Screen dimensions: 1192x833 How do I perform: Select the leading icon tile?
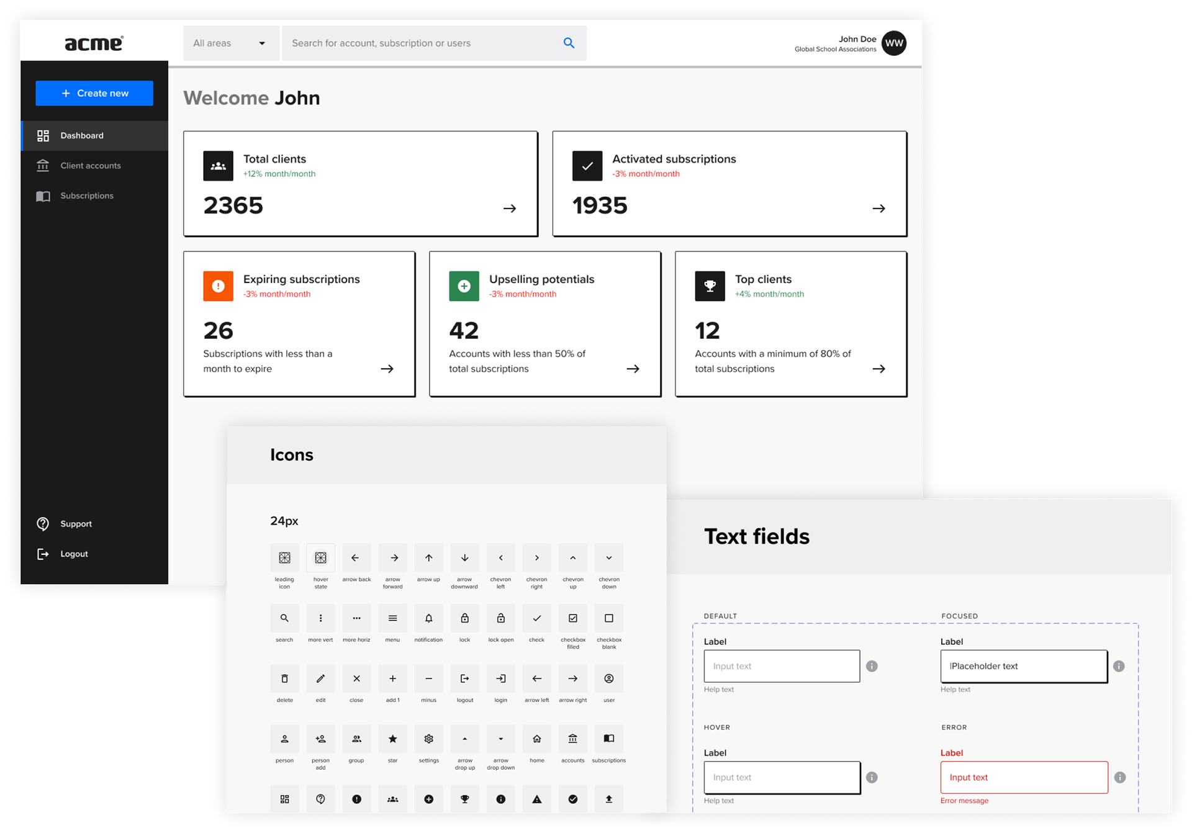tap(284, 558)
